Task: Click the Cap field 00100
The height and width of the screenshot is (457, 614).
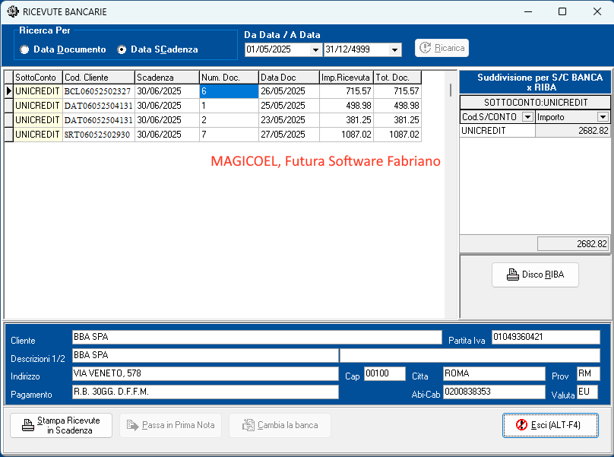Action: click(x=385, y=373)
